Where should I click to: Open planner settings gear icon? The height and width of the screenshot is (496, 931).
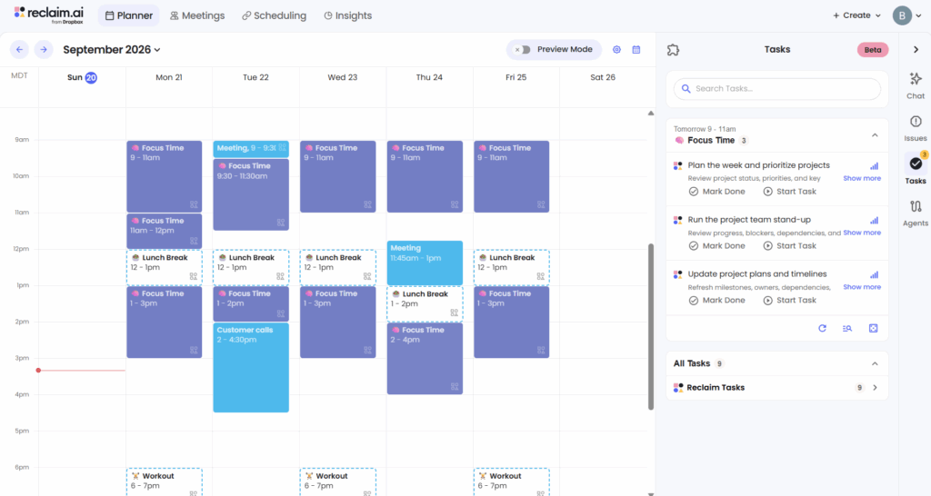coord(617,50)
